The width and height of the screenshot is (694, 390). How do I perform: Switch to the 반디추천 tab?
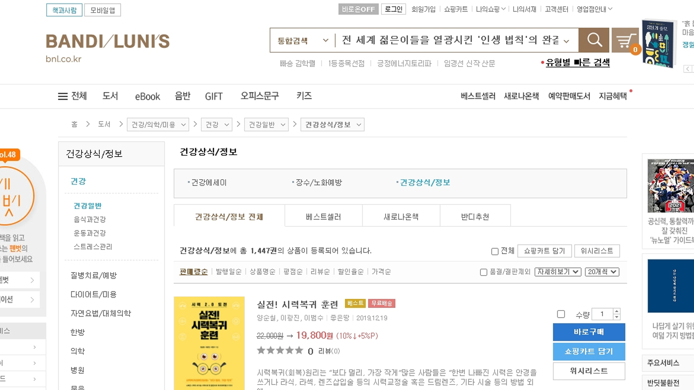click(475, 216)
